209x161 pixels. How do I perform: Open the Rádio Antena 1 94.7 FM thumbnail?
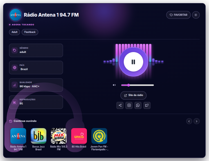[18, 136]
